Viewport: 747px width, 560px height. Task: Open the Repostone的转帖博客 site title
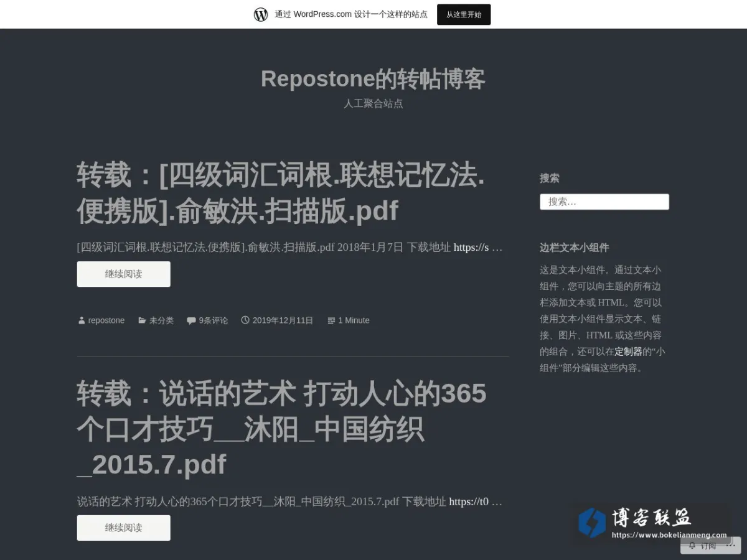[373, 78]
